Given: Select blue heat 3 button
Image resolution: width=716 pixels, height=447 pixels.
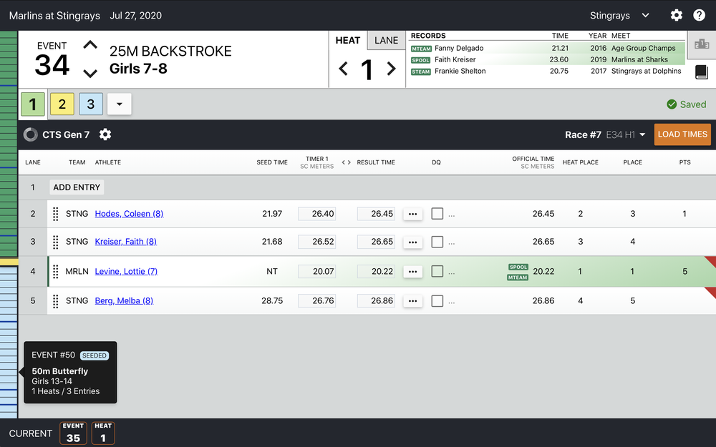Looking at the screenshot, I should pyautogui.click(x=91, y=104).
